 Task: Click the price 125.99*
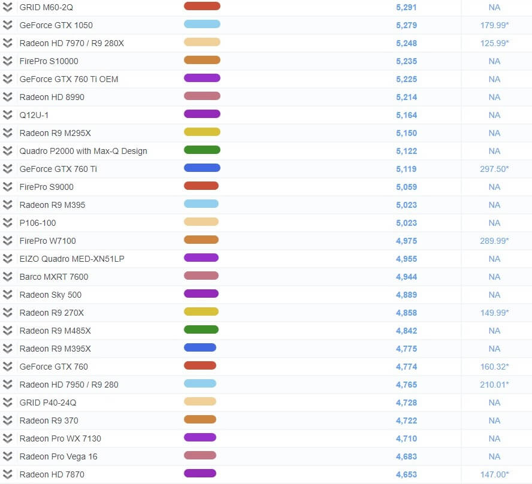(494, 43)
